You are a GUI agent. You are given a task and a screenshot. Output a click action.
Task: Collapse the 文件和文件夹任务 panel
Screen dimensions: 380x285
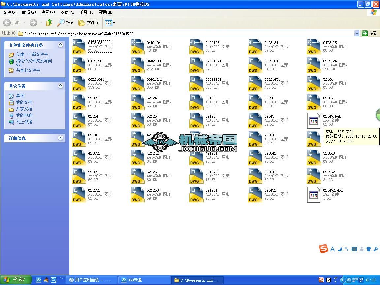61,45
